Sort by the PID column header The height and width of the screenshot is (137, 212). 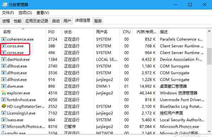54,32
